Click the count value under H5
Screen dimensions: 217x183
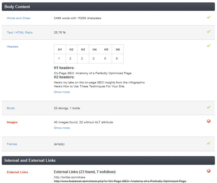(x=105, y=59)
